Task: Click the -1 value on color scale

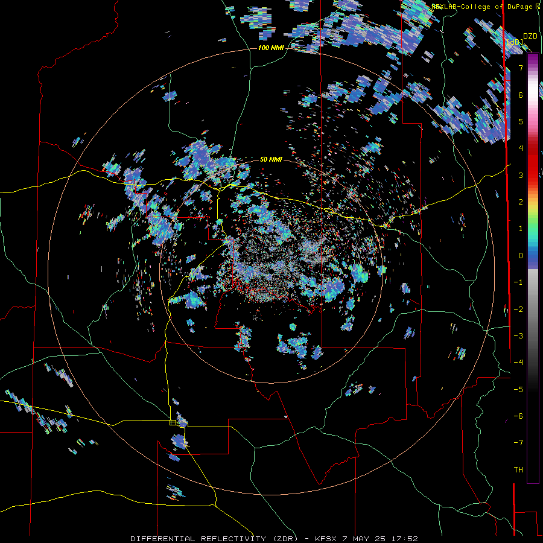Action: coord(518,282)
